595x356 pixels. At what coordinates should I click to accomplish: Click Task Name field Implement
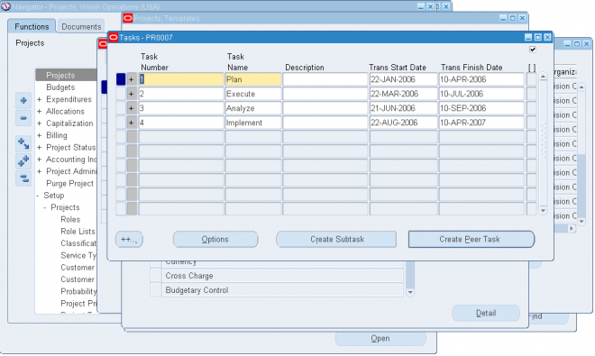(253, 123)
